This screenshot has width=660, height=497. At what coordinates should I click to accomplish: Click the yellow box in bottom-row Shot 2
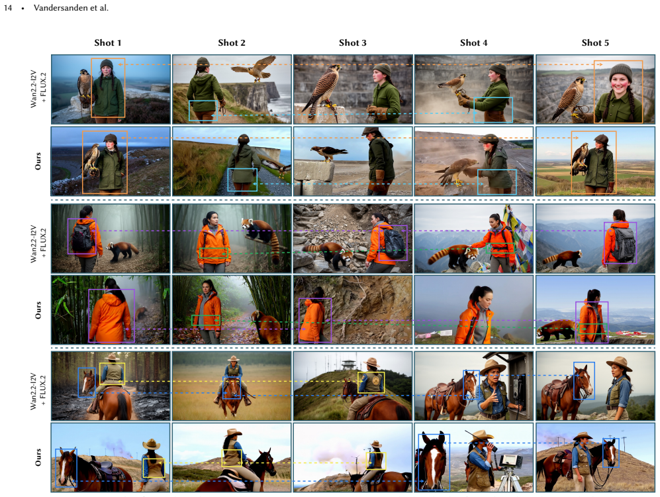(232, 458)
